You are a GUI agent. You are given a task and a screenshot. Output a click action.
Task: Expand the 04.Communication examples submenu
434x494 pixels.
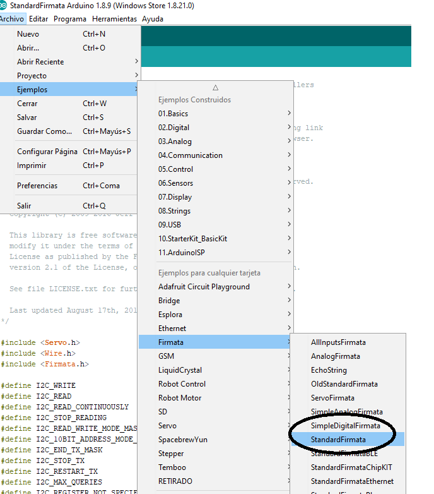pos(190,155)
